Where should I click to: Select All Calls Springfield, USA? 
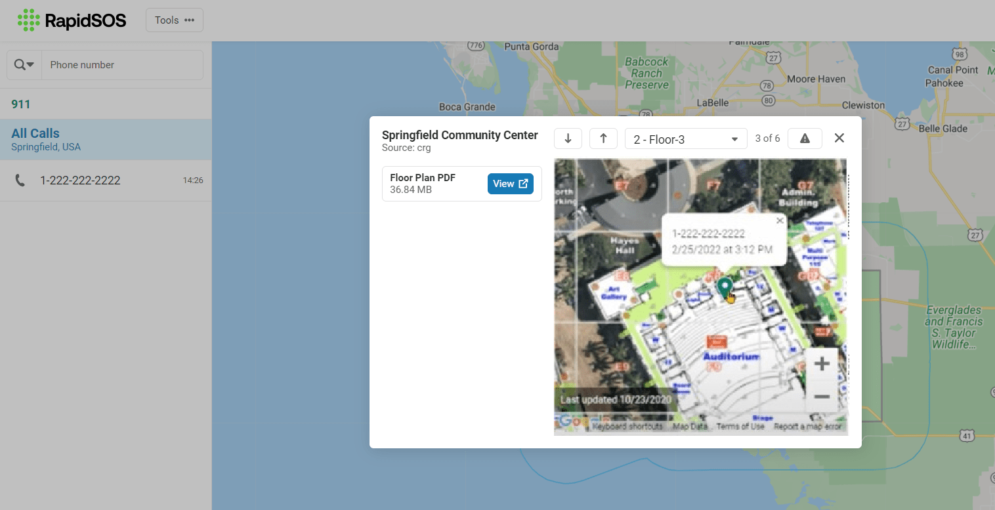106,139
